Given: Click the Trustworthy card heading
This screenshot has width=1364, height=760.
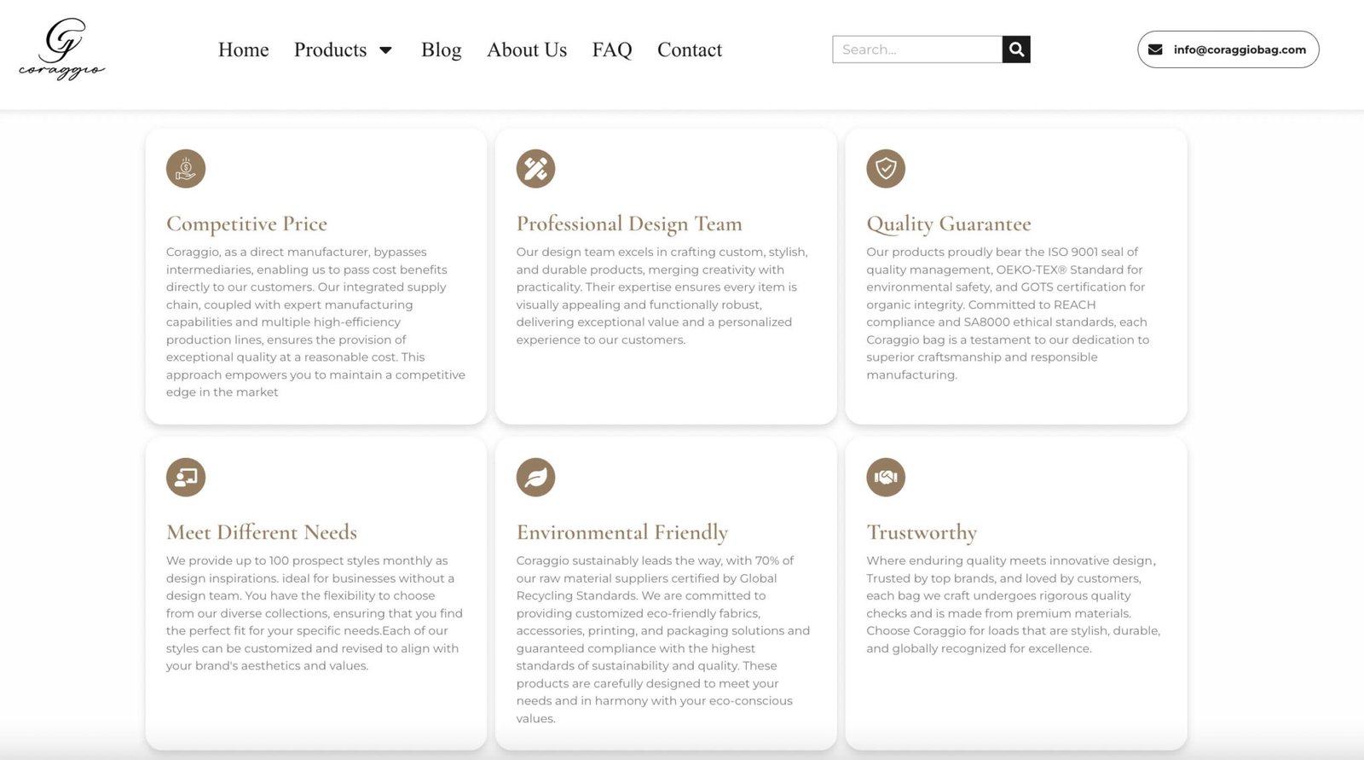Looking at the screenshot, I should 922,532.
